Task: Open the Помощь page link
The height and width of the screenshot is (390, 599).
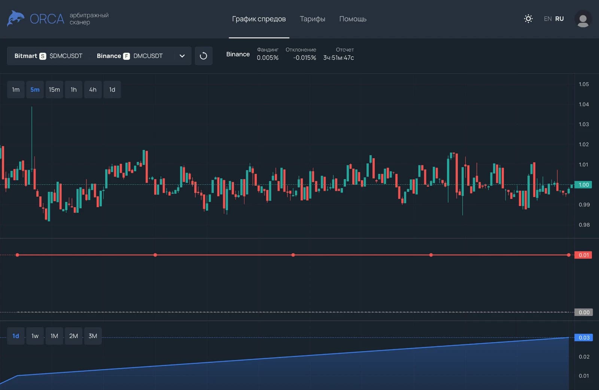Action: click(353, 19)
